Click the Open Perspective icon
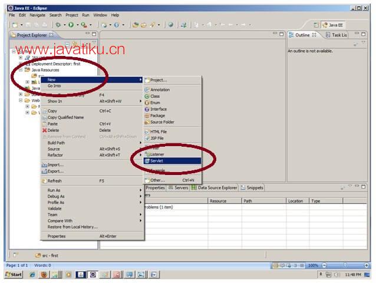This screenshot has height=284, width=376. [316, 25]
